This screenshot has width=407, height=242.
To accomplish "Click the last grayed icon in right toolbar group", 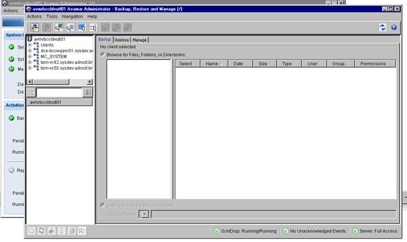I will point(127,27).
